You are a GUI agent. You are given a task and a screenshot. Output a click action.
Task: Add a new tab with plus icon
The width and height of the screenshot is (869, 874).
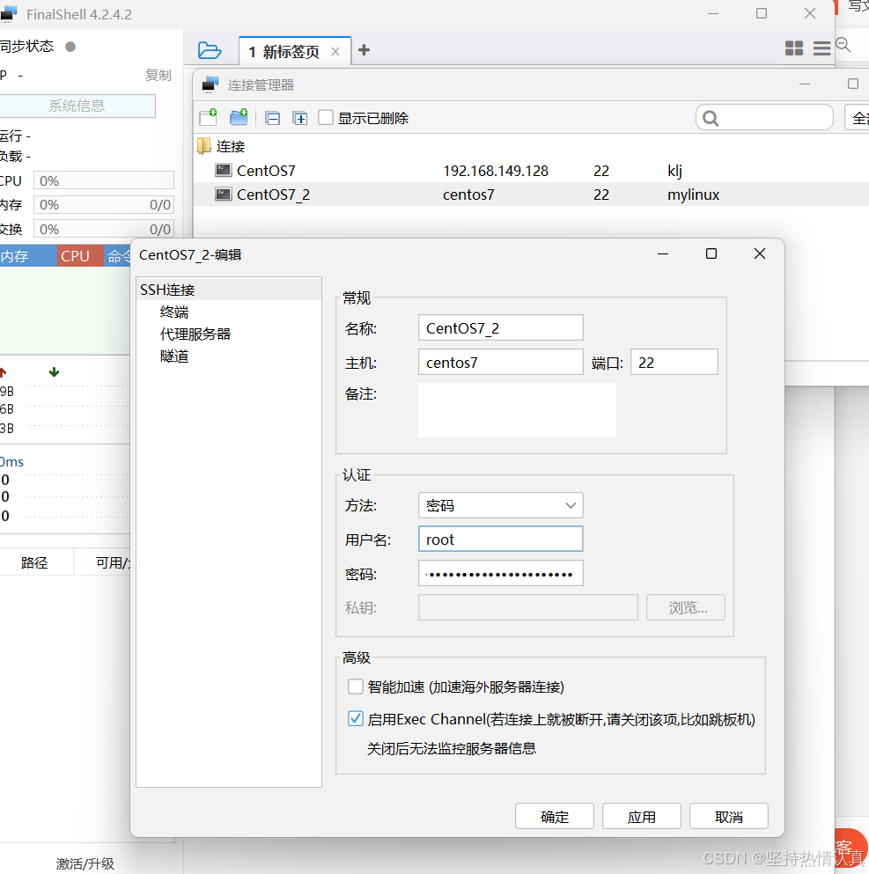click(364, 50)
